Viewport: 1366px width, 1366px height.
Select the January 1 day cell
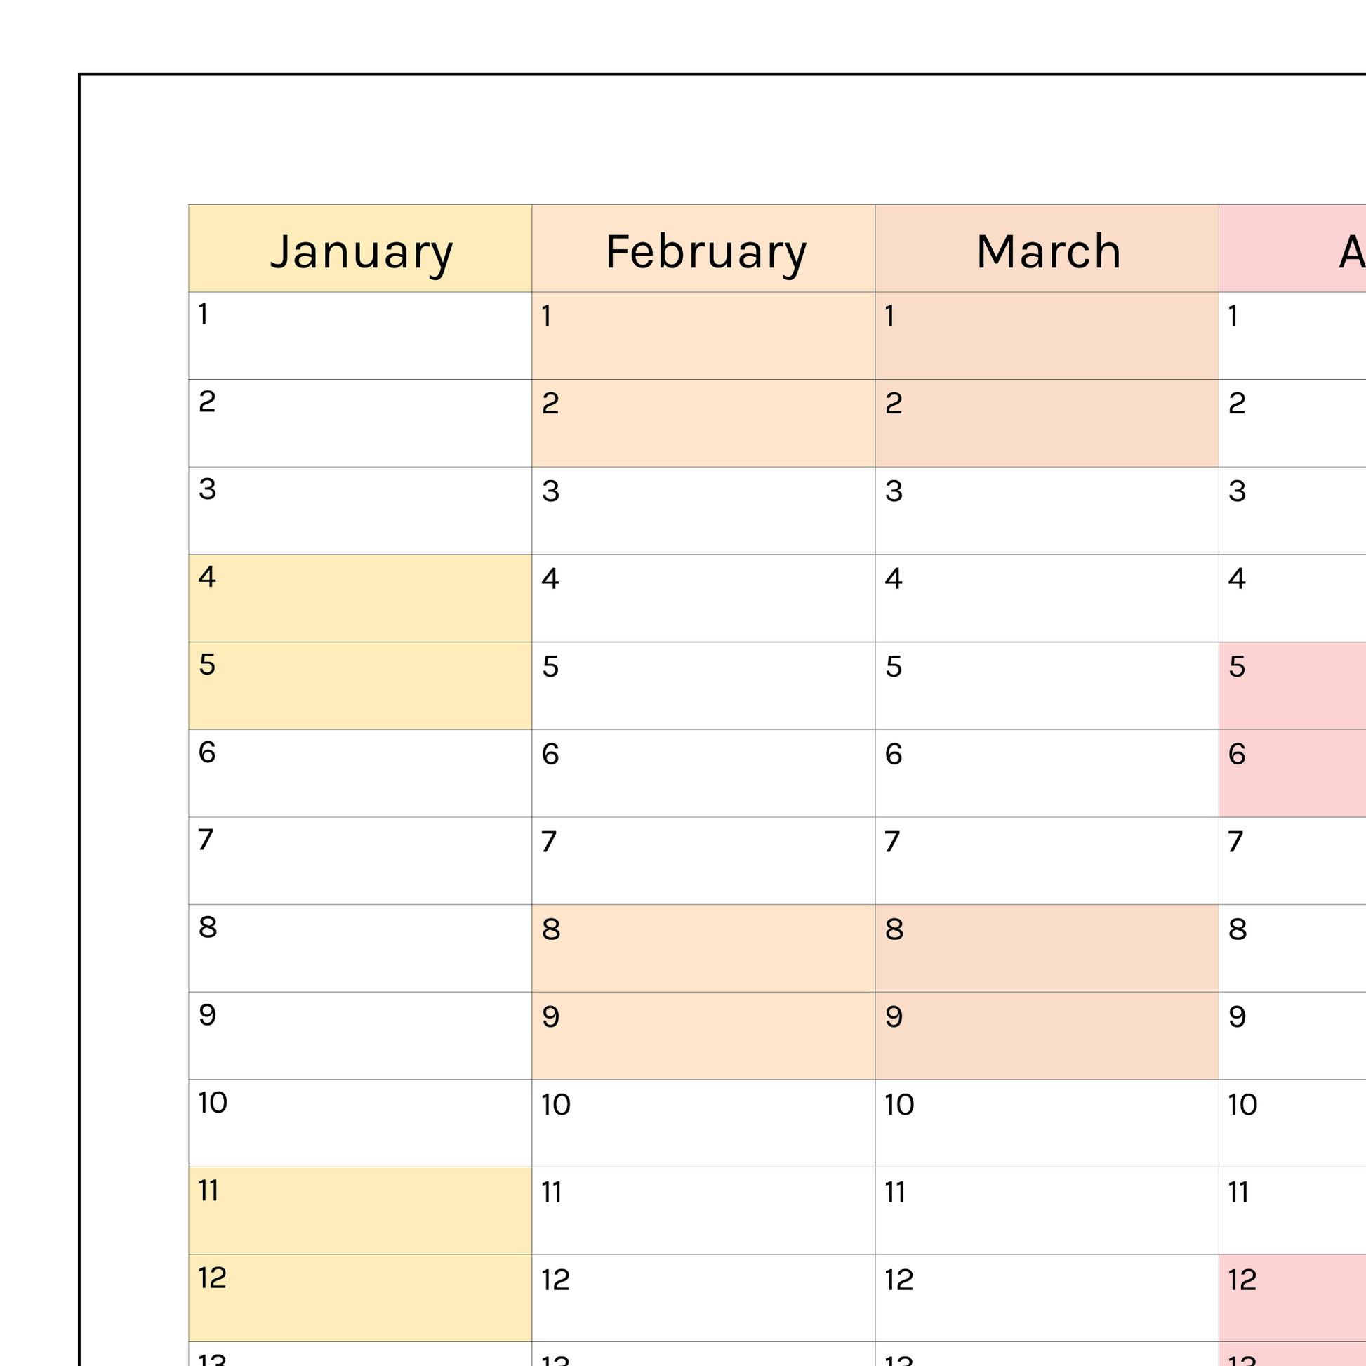pos(360,336)
